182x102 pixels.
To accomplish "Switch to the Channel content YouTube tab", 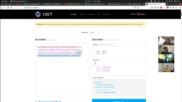I will (x=74, y=4).
